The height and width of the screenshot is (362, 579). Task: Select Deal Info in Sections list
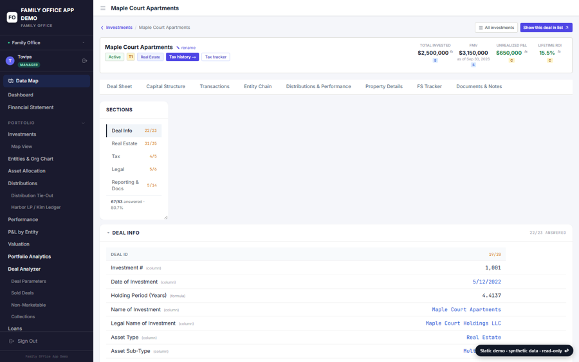click(x=134, y=131)
